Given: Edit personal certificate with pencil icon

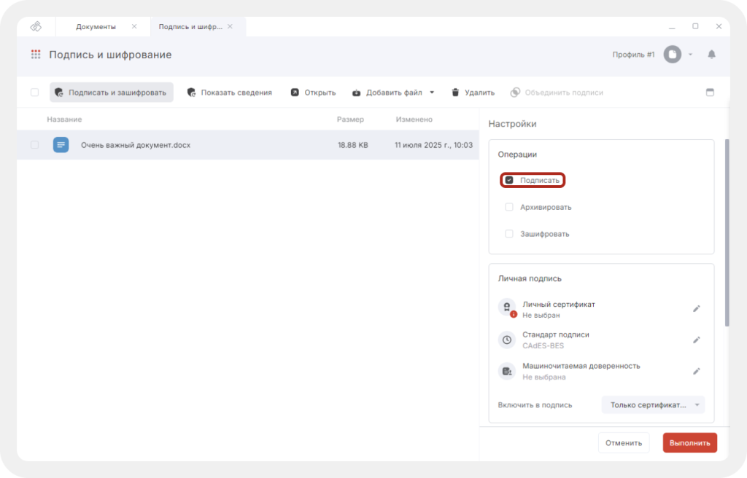Looking at the screenshot, I should [x=697, y=309].
